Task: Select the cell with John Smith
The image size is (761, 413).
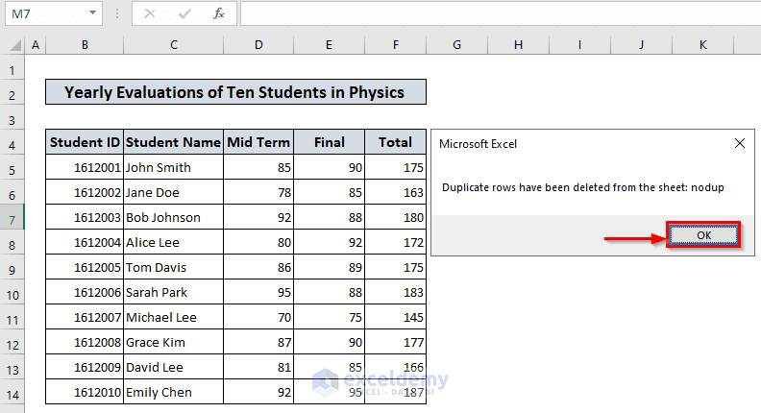Action: [x=173, y=167]
